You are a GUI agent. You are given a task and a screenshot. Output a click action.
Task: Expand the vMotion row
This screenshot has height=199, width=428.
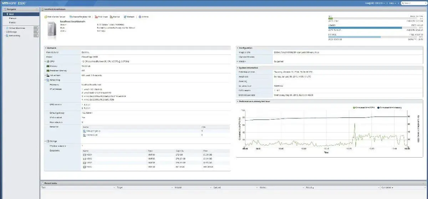238,61
